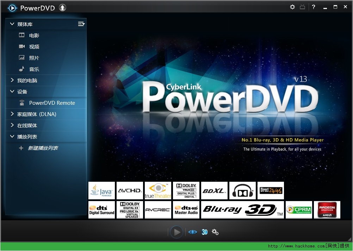
Task: Expand the 家庭媒体 (DLNA) section
Action: (12, 114)
